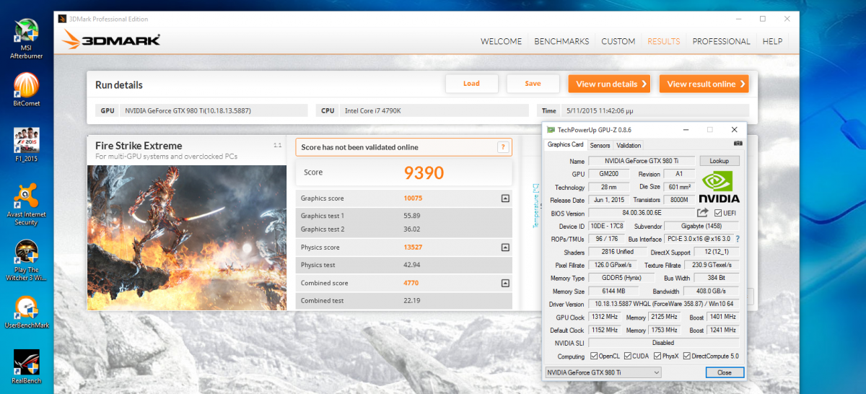Collapse the Graphics score section
Viewport: 866px width, 394px height.
(x=505, y=198)
